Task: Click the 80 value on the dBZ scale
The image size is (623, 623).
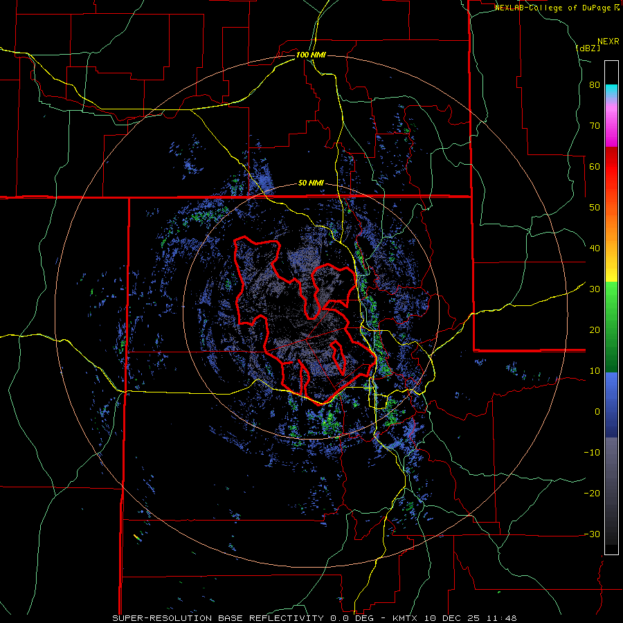Action: coord(595,85)
